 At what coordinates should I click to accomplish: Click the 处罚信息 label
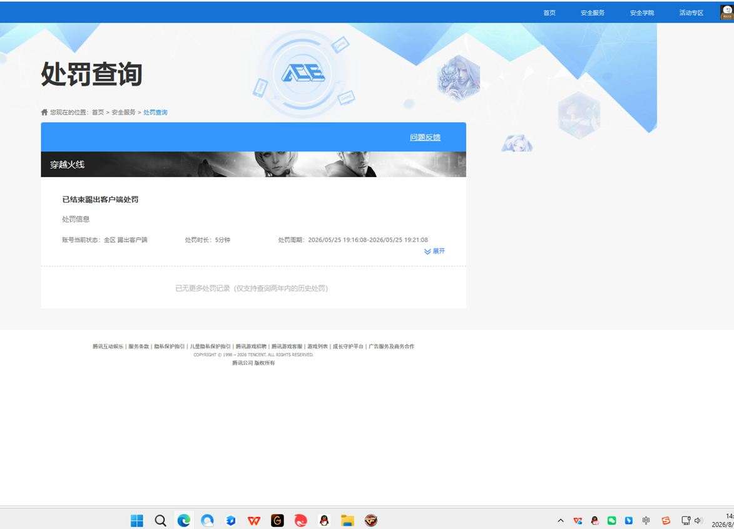75,219
